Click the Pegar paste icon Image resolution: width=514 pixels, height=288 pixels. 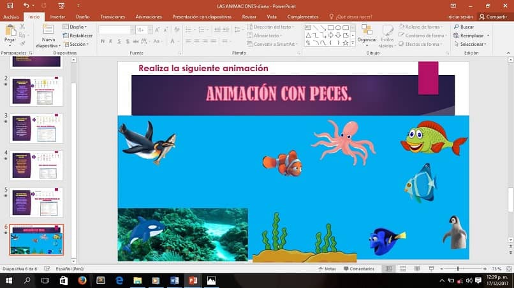[x=10, y=31]
